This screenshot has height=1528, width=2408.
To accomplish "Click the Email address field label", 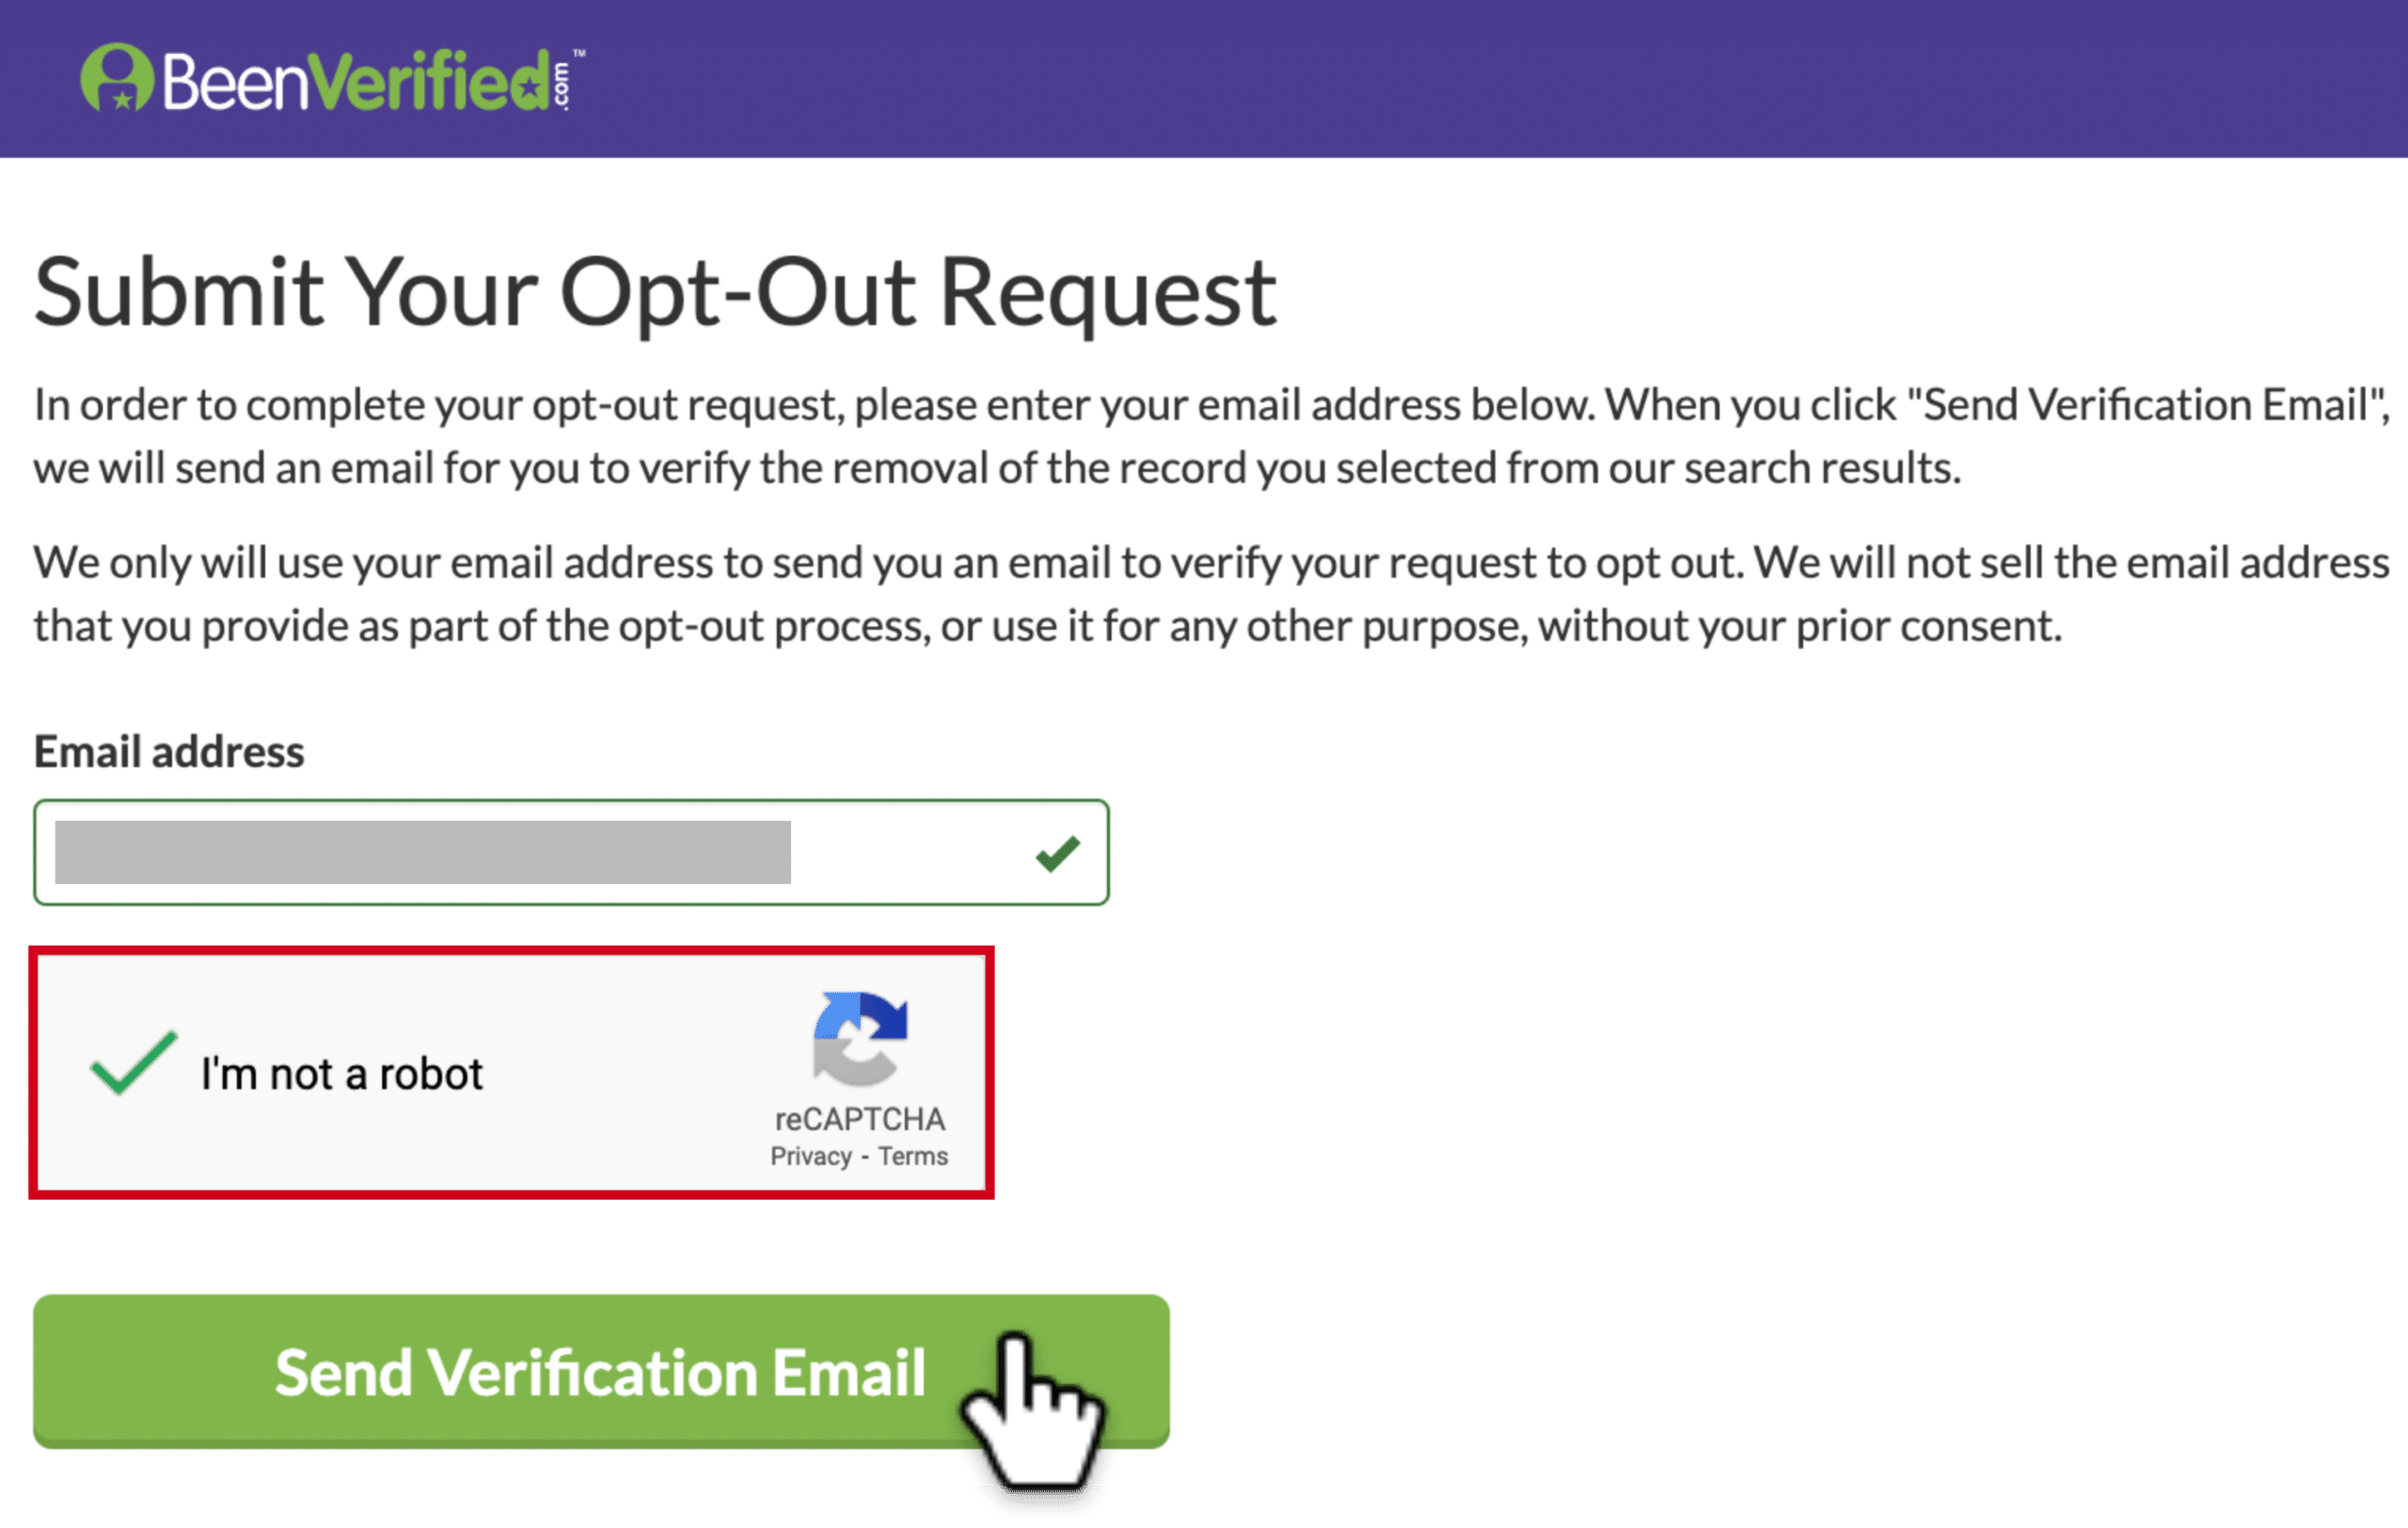I will pyautogui.click(x=169, y=751).
